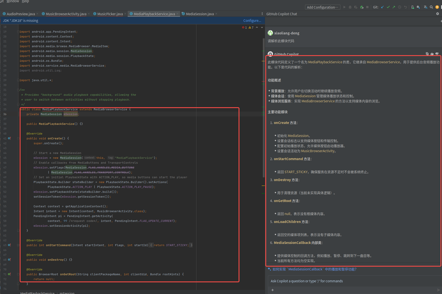This screenshot has width=442, height=294.
Task: Collapse the onCreate method fold marker
Action: tap(18, 138)
